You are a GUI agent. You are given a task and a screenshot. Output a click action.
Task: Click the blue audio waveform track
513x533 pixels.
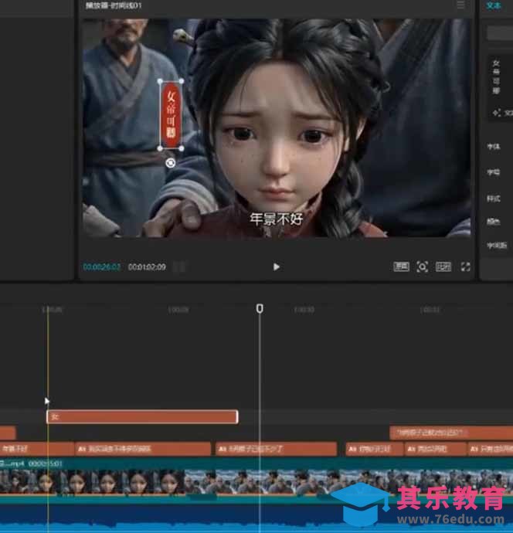(x=256, y=518)
